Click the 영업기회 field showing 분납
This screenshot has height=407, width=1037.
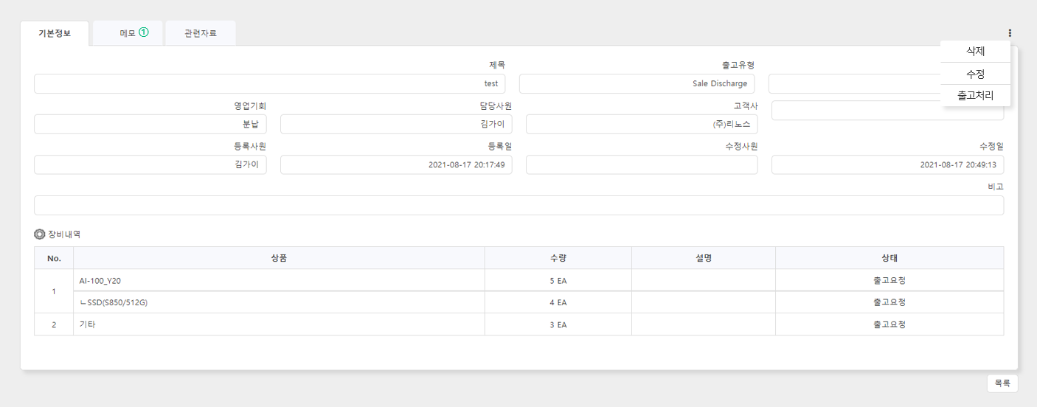pyautogui.click(x=150, y=124)
